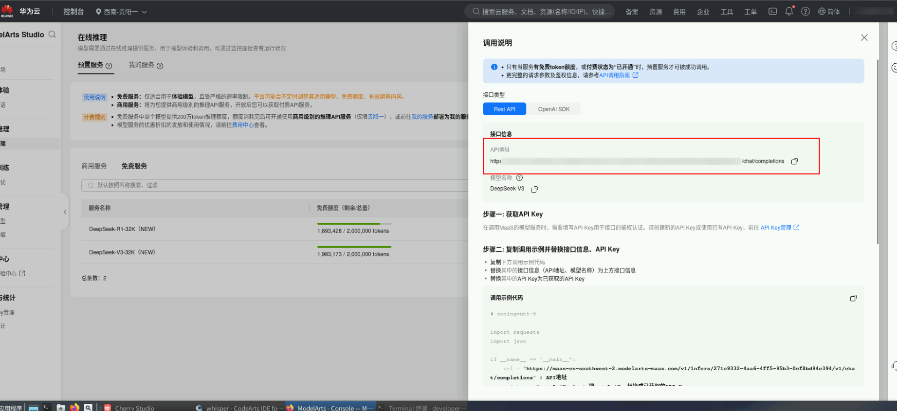This screenshot has width=897, height=411.
Task: Search within ModelArts Studio sidebar
Action: coord(52,35)
